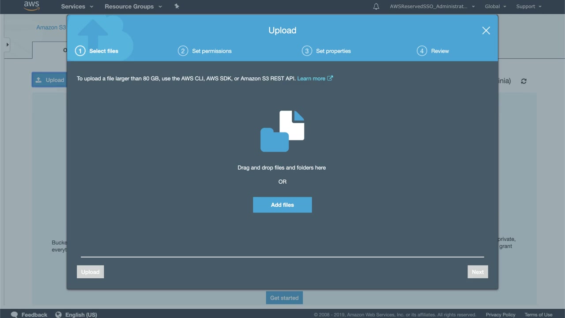Click the Amazon S3 breadcrumb link
This screenshot has width=565, height=318.
click(51, 27)
